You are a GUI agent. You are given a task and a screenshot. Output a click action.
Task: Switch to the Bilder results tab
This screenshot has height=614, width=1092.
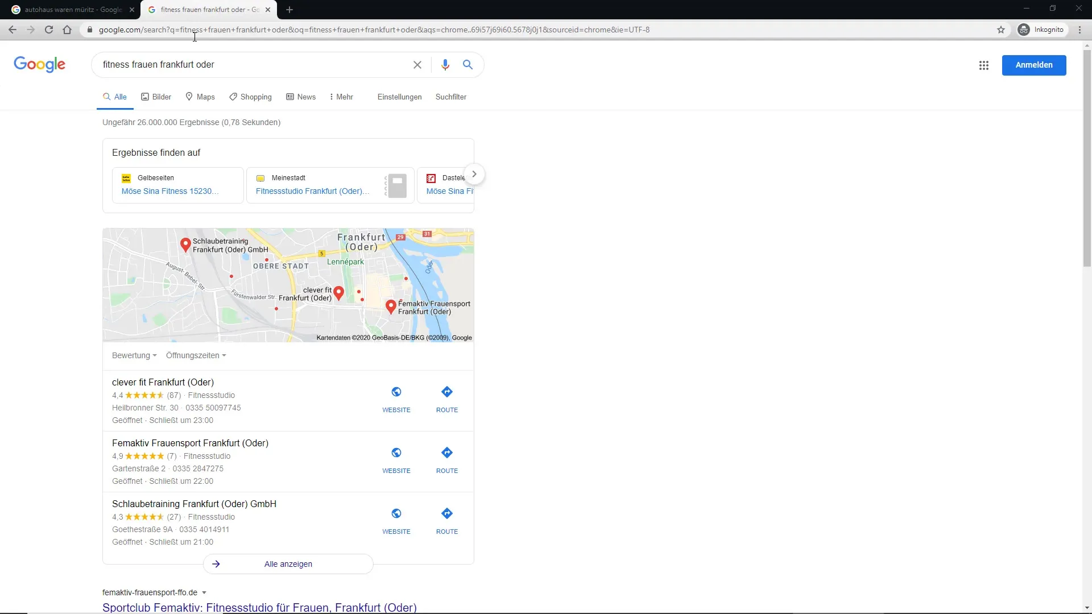[156, 97]
